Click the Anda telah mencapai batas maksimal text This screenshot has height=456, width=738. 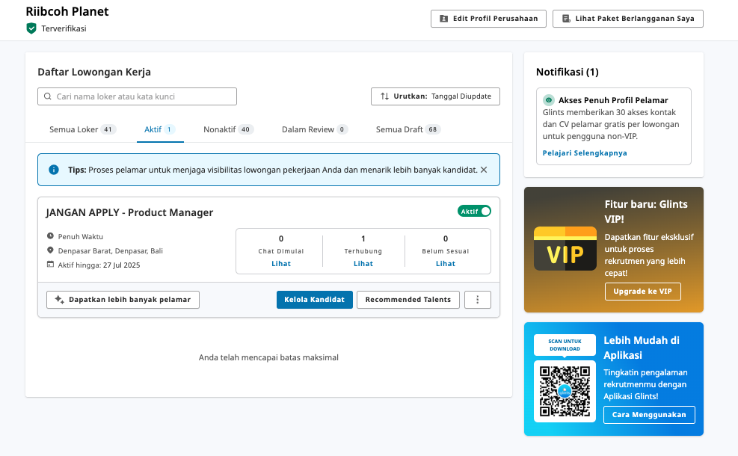[268, 357]
